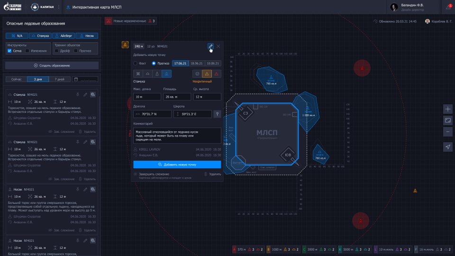The width and height of the screenshot is (455, 256).
Task: Open the date range picker field
Action: tap(85, 79)
